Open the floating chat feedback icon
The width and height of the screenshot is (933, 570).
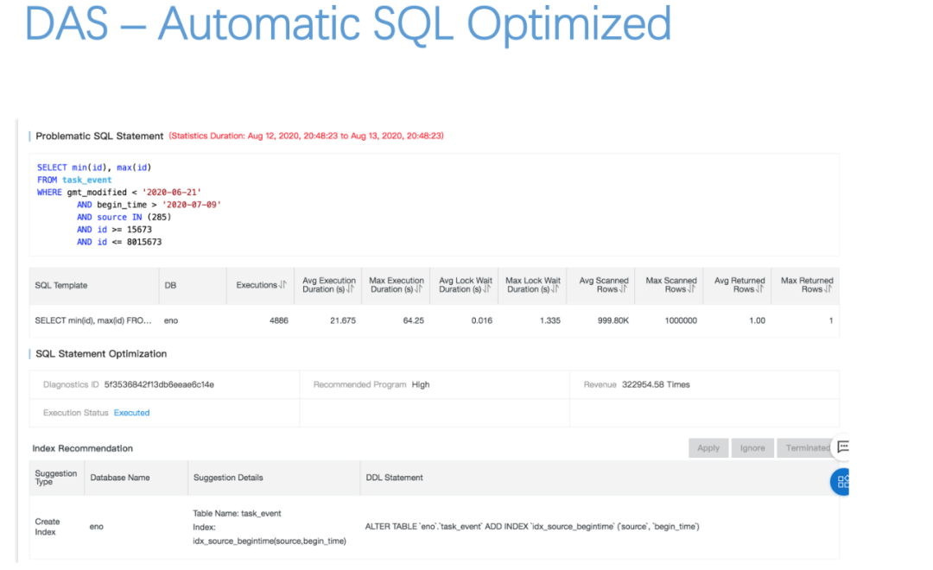click(843, 446)
